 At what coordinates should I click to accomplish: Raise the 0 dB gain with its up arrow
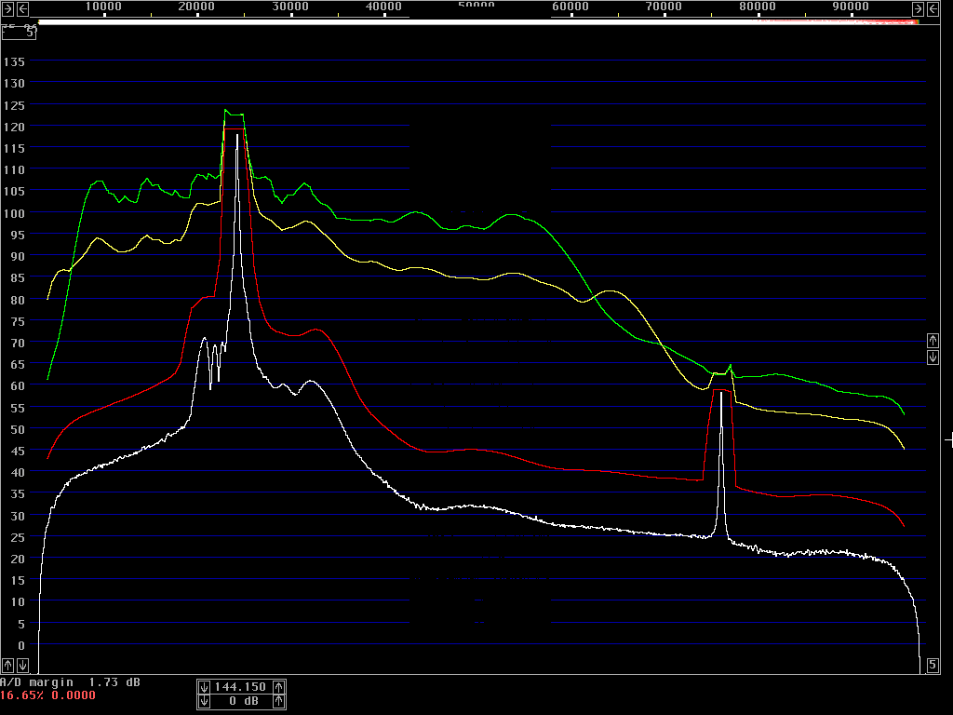[278, 702]
